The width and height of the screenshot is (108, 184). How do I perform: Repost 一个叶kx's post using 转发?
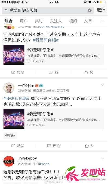(18, 146)
